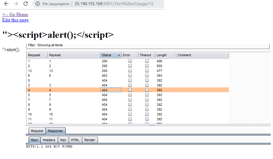The height and width of the screenshot is (159, 273).
Task: Click the browser back arrow
Action: click(6, 4)
